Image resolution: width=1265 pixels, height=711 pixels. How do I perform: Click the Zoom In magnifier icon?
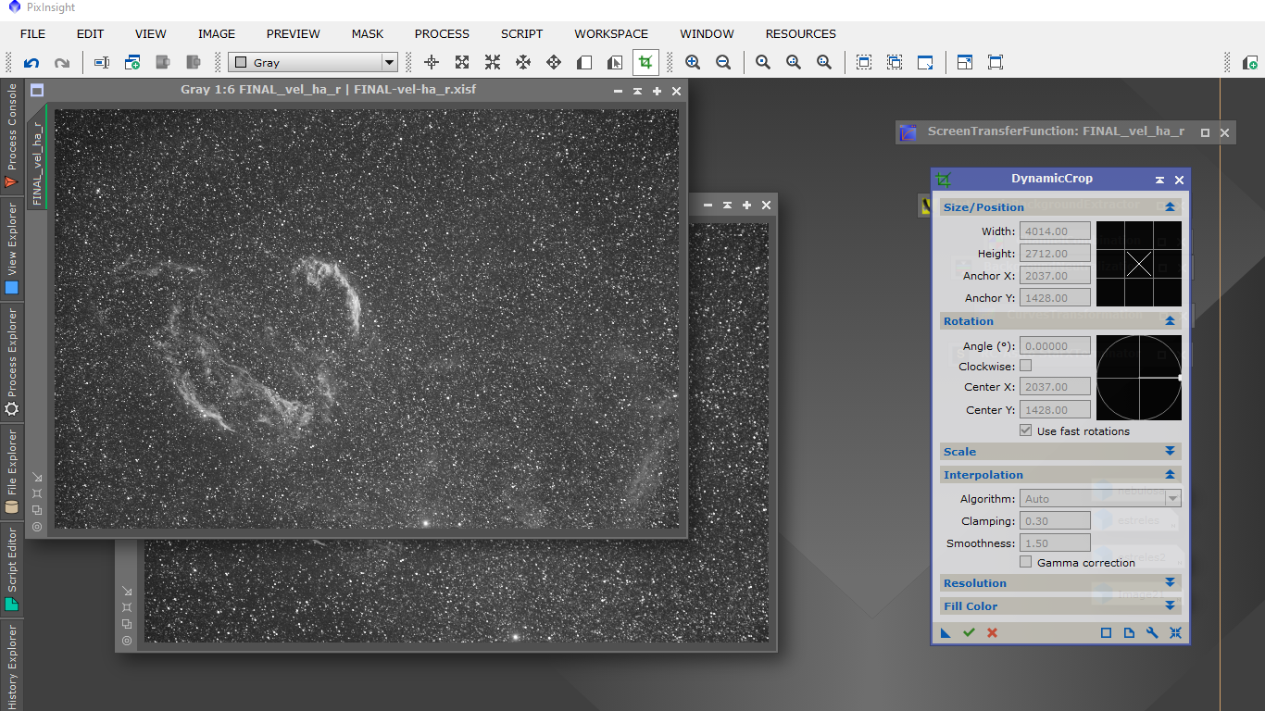coord(693,63)
